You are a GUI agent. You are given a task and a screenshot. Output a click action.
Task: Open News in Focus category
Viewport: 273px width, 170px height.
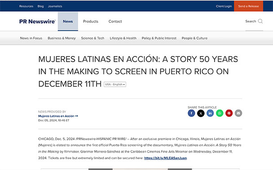point(31,38)
